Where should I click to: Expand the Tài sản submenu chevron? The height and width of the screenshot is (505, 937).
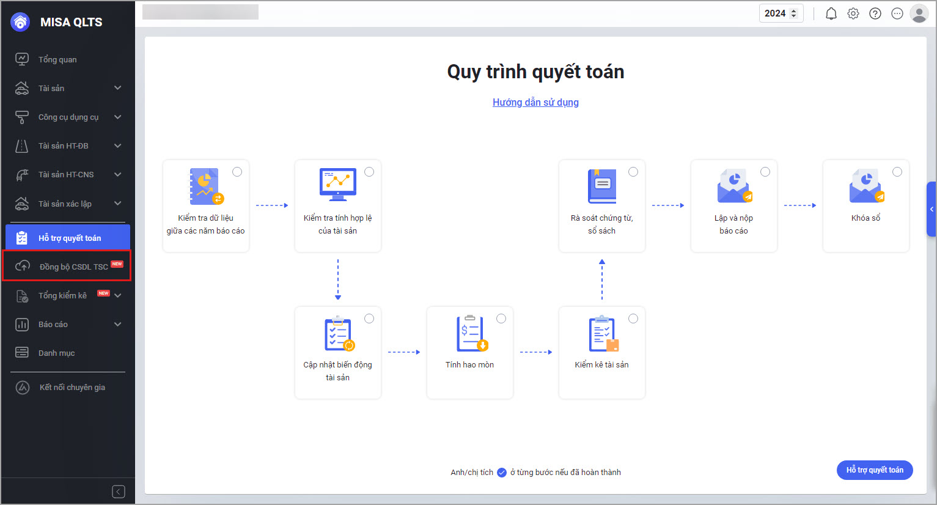click(x=118, y=88)
